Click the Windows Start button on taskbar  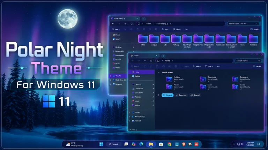[101, 144]
